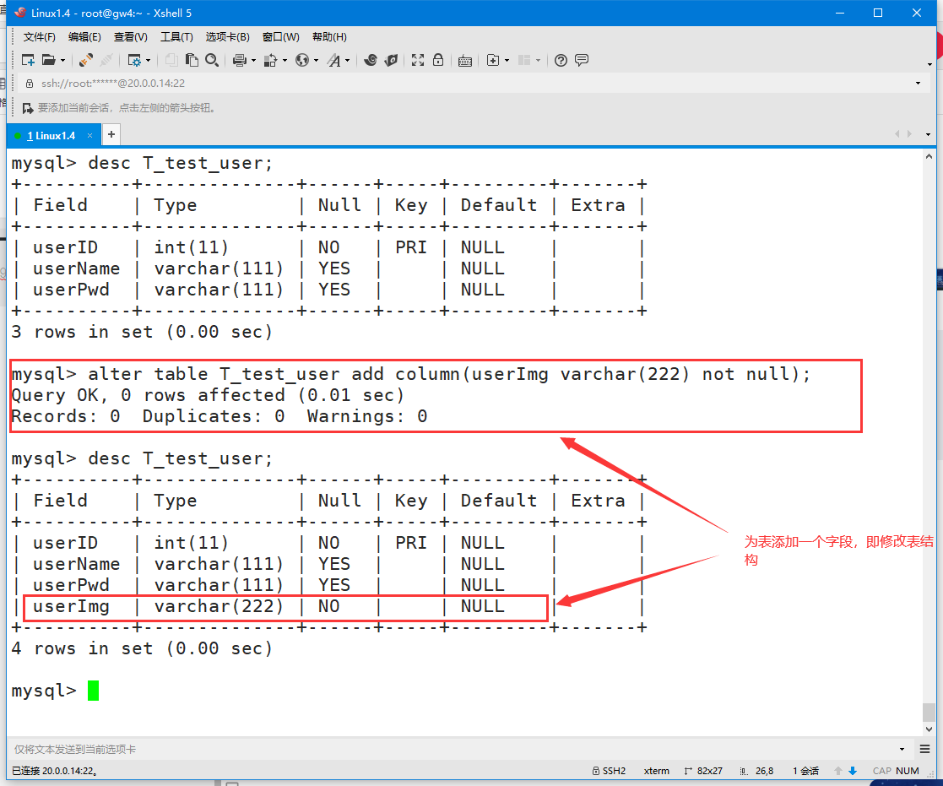Click 已连接 20.0.0.14:22 status text
The image size is (943, 786).
pos(55,771)
